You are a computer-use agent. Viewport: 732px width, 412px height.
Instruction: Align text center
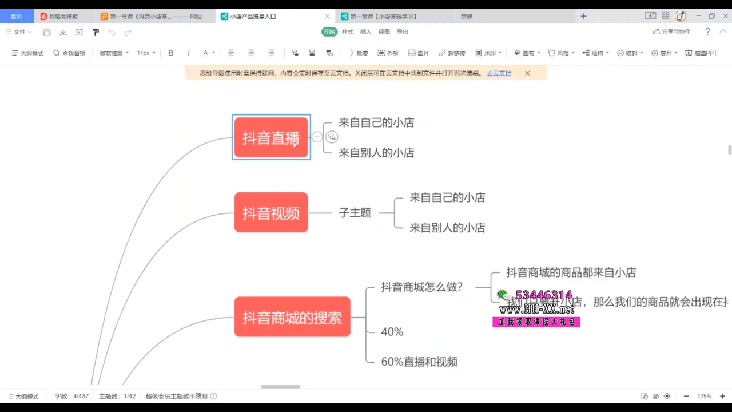click(x=251, y=53)
